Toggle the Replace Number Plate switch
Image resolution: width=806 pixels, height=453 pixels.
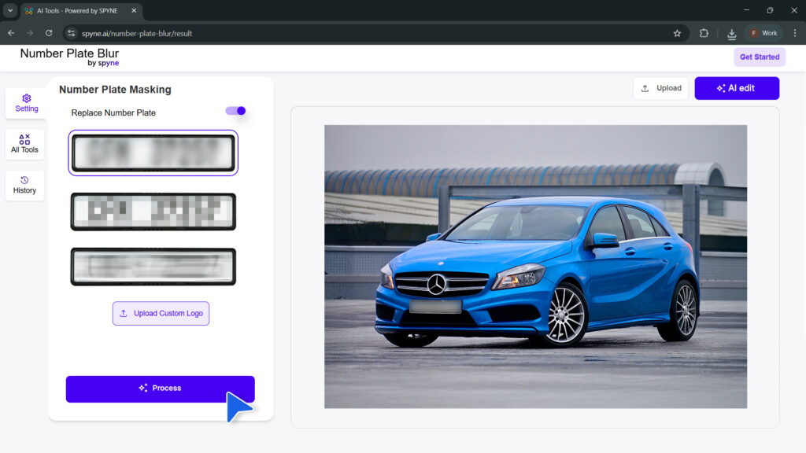tap(235, 111)
